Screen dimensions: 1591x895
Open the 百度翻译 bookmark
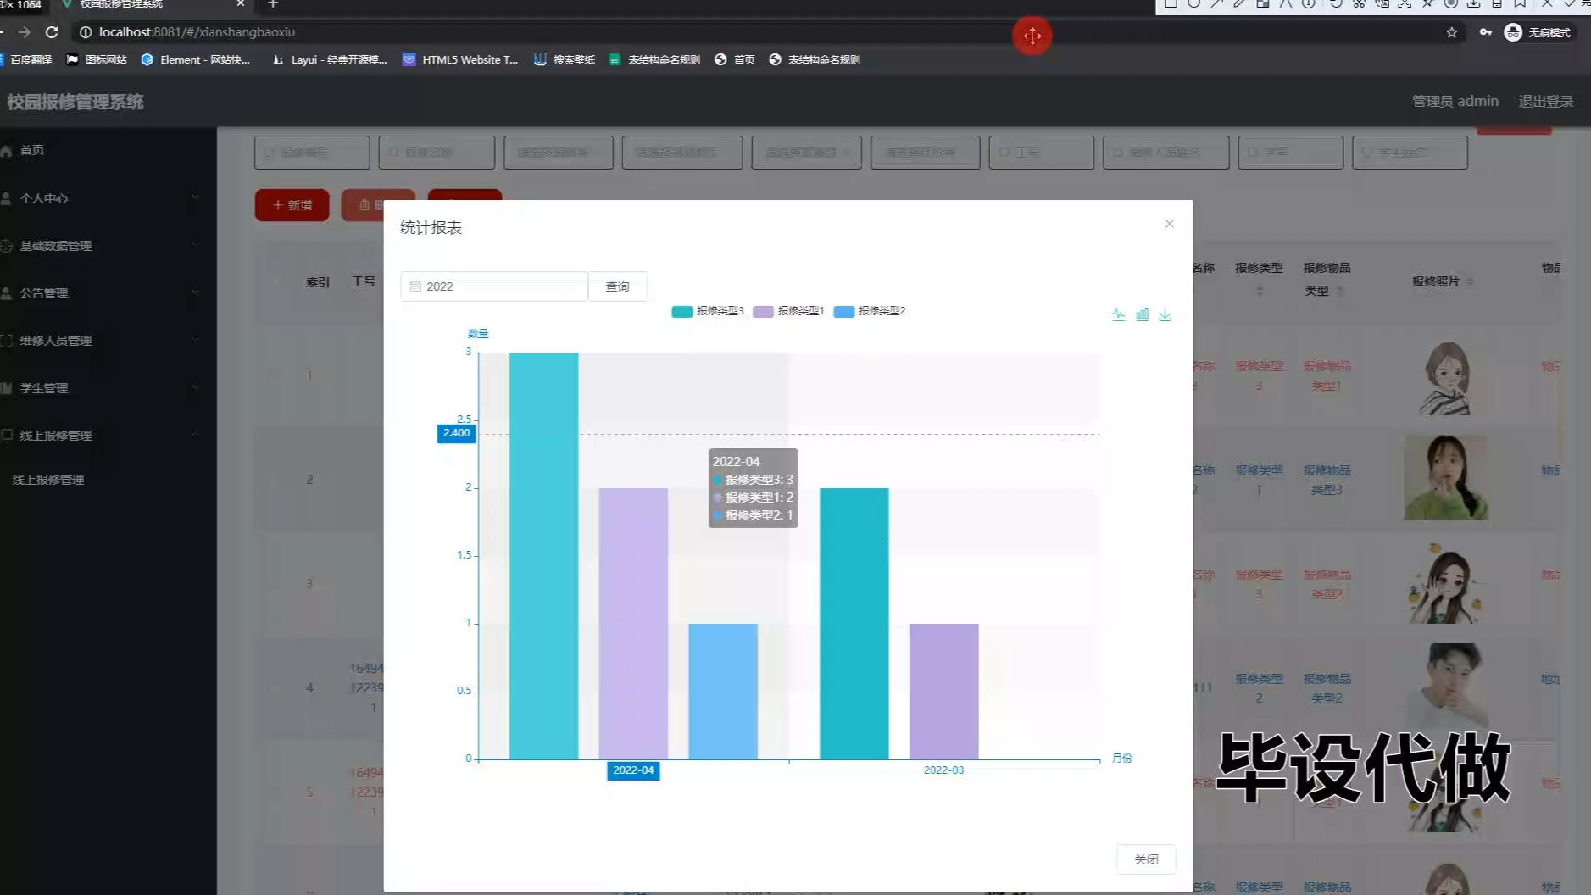25,59
